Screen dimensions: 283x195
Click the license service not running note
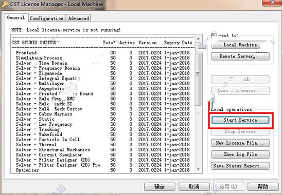click(x=66, y=30)
